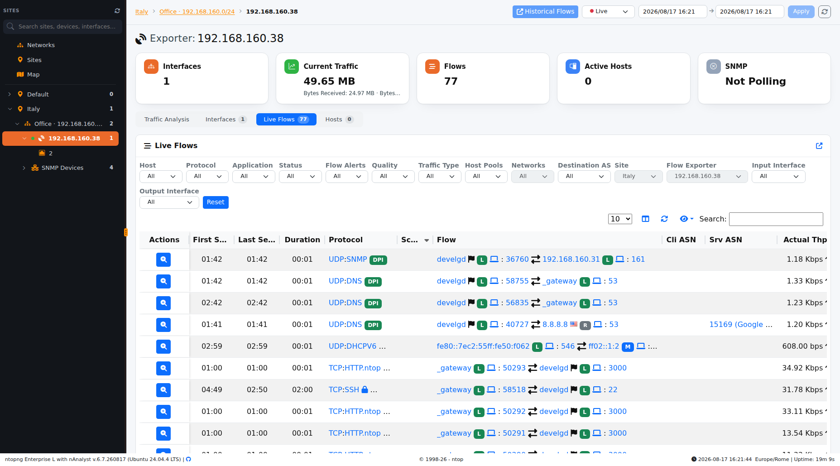Expand the SNMP Devices node
This screenshot has height=466, width=840.
[24, 168]
